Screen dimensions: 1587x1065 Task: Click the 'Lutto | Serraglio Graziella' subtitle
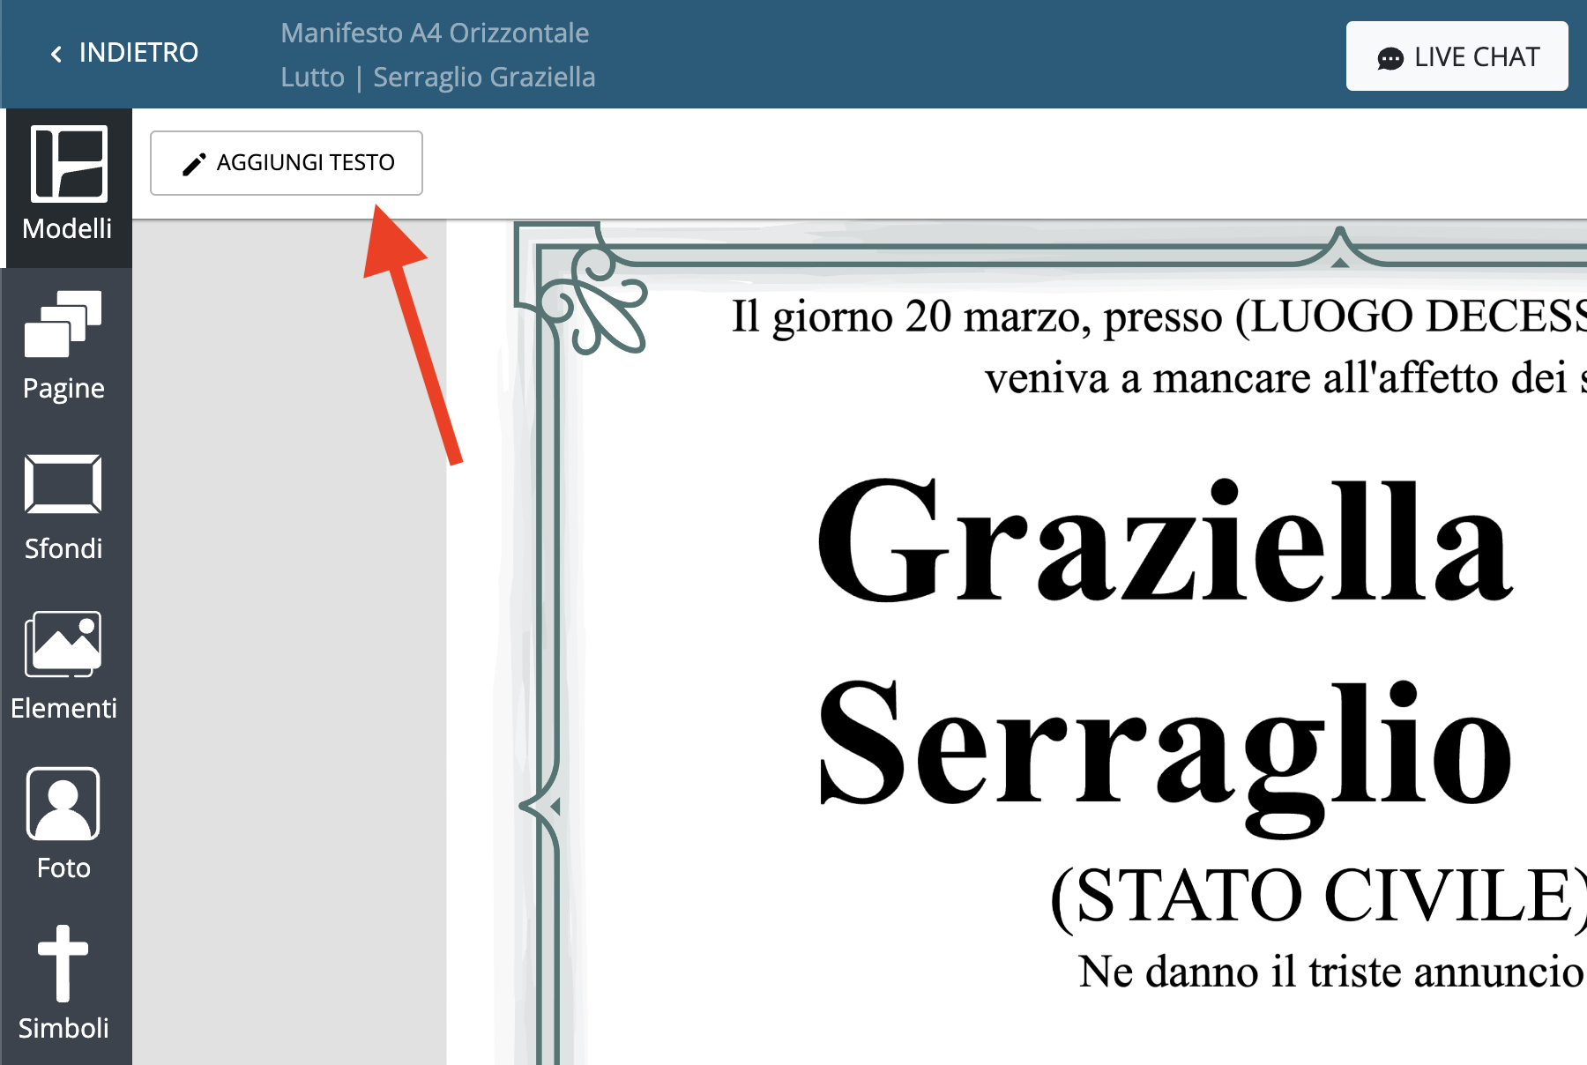438,78
